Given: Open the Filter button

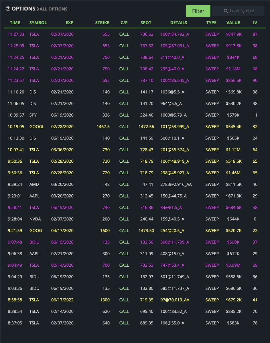Looking at the screenshot, I should [198, 11].
